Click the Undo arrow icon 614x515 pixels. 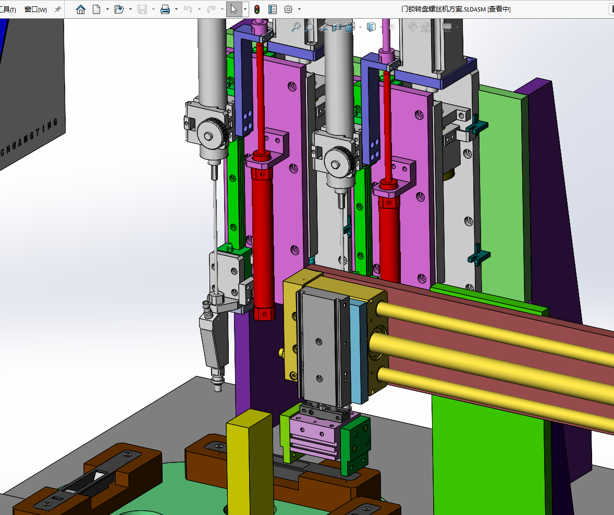tap(188, 9)
